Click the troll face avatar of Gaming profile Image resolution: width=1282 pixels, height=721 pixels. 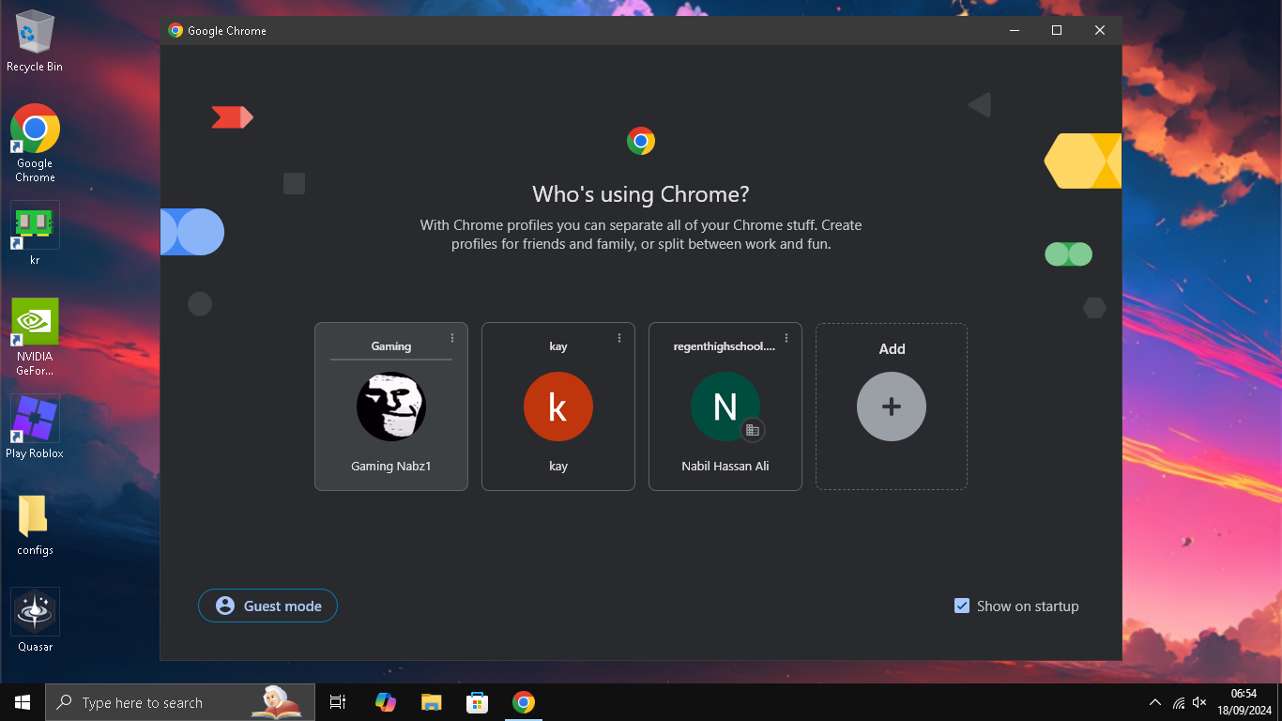click(391, 407)
